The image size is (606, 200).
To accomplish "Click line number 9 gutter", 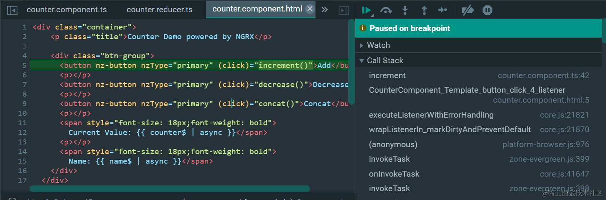I will pos(24,104).
